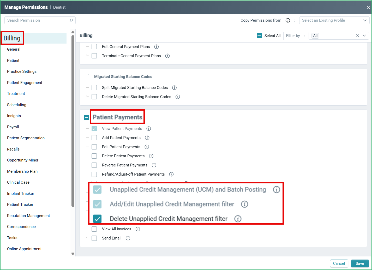Select Patient Segmentation in the sidebar
Image resolution: width=372 pixels, height=270 pixels.
click(26, 138)
